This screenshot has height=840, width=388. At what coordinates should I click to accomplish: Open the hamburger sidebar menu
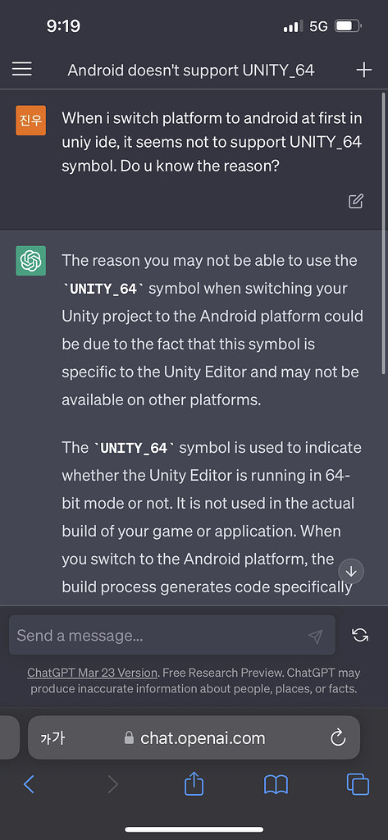[x=22, y=69]
